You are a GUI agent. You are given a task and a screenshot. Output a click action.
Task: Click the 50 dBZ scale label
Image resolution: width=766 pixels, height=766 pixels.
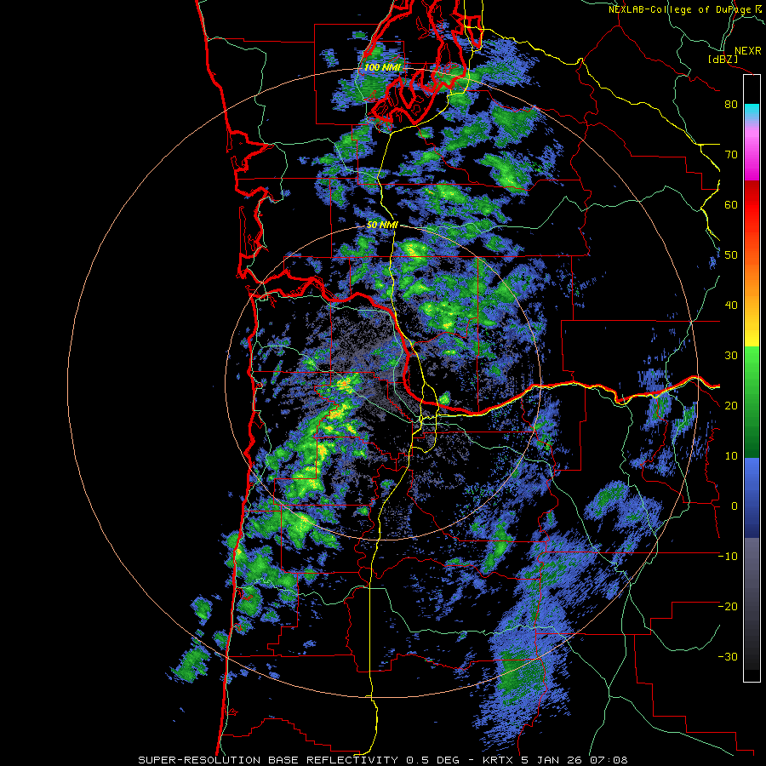click(731, 255)
